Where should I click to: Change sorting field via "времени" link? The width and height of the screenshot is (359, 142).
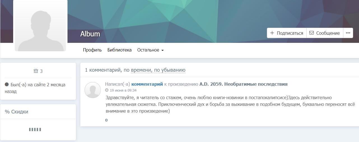[141, 70]
